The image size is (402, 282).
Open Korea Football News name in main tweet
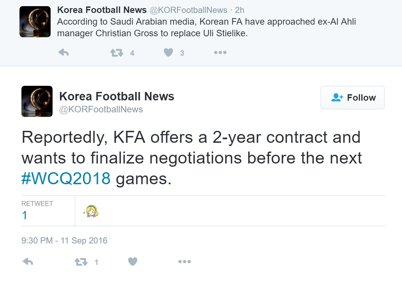pos(117,96)
